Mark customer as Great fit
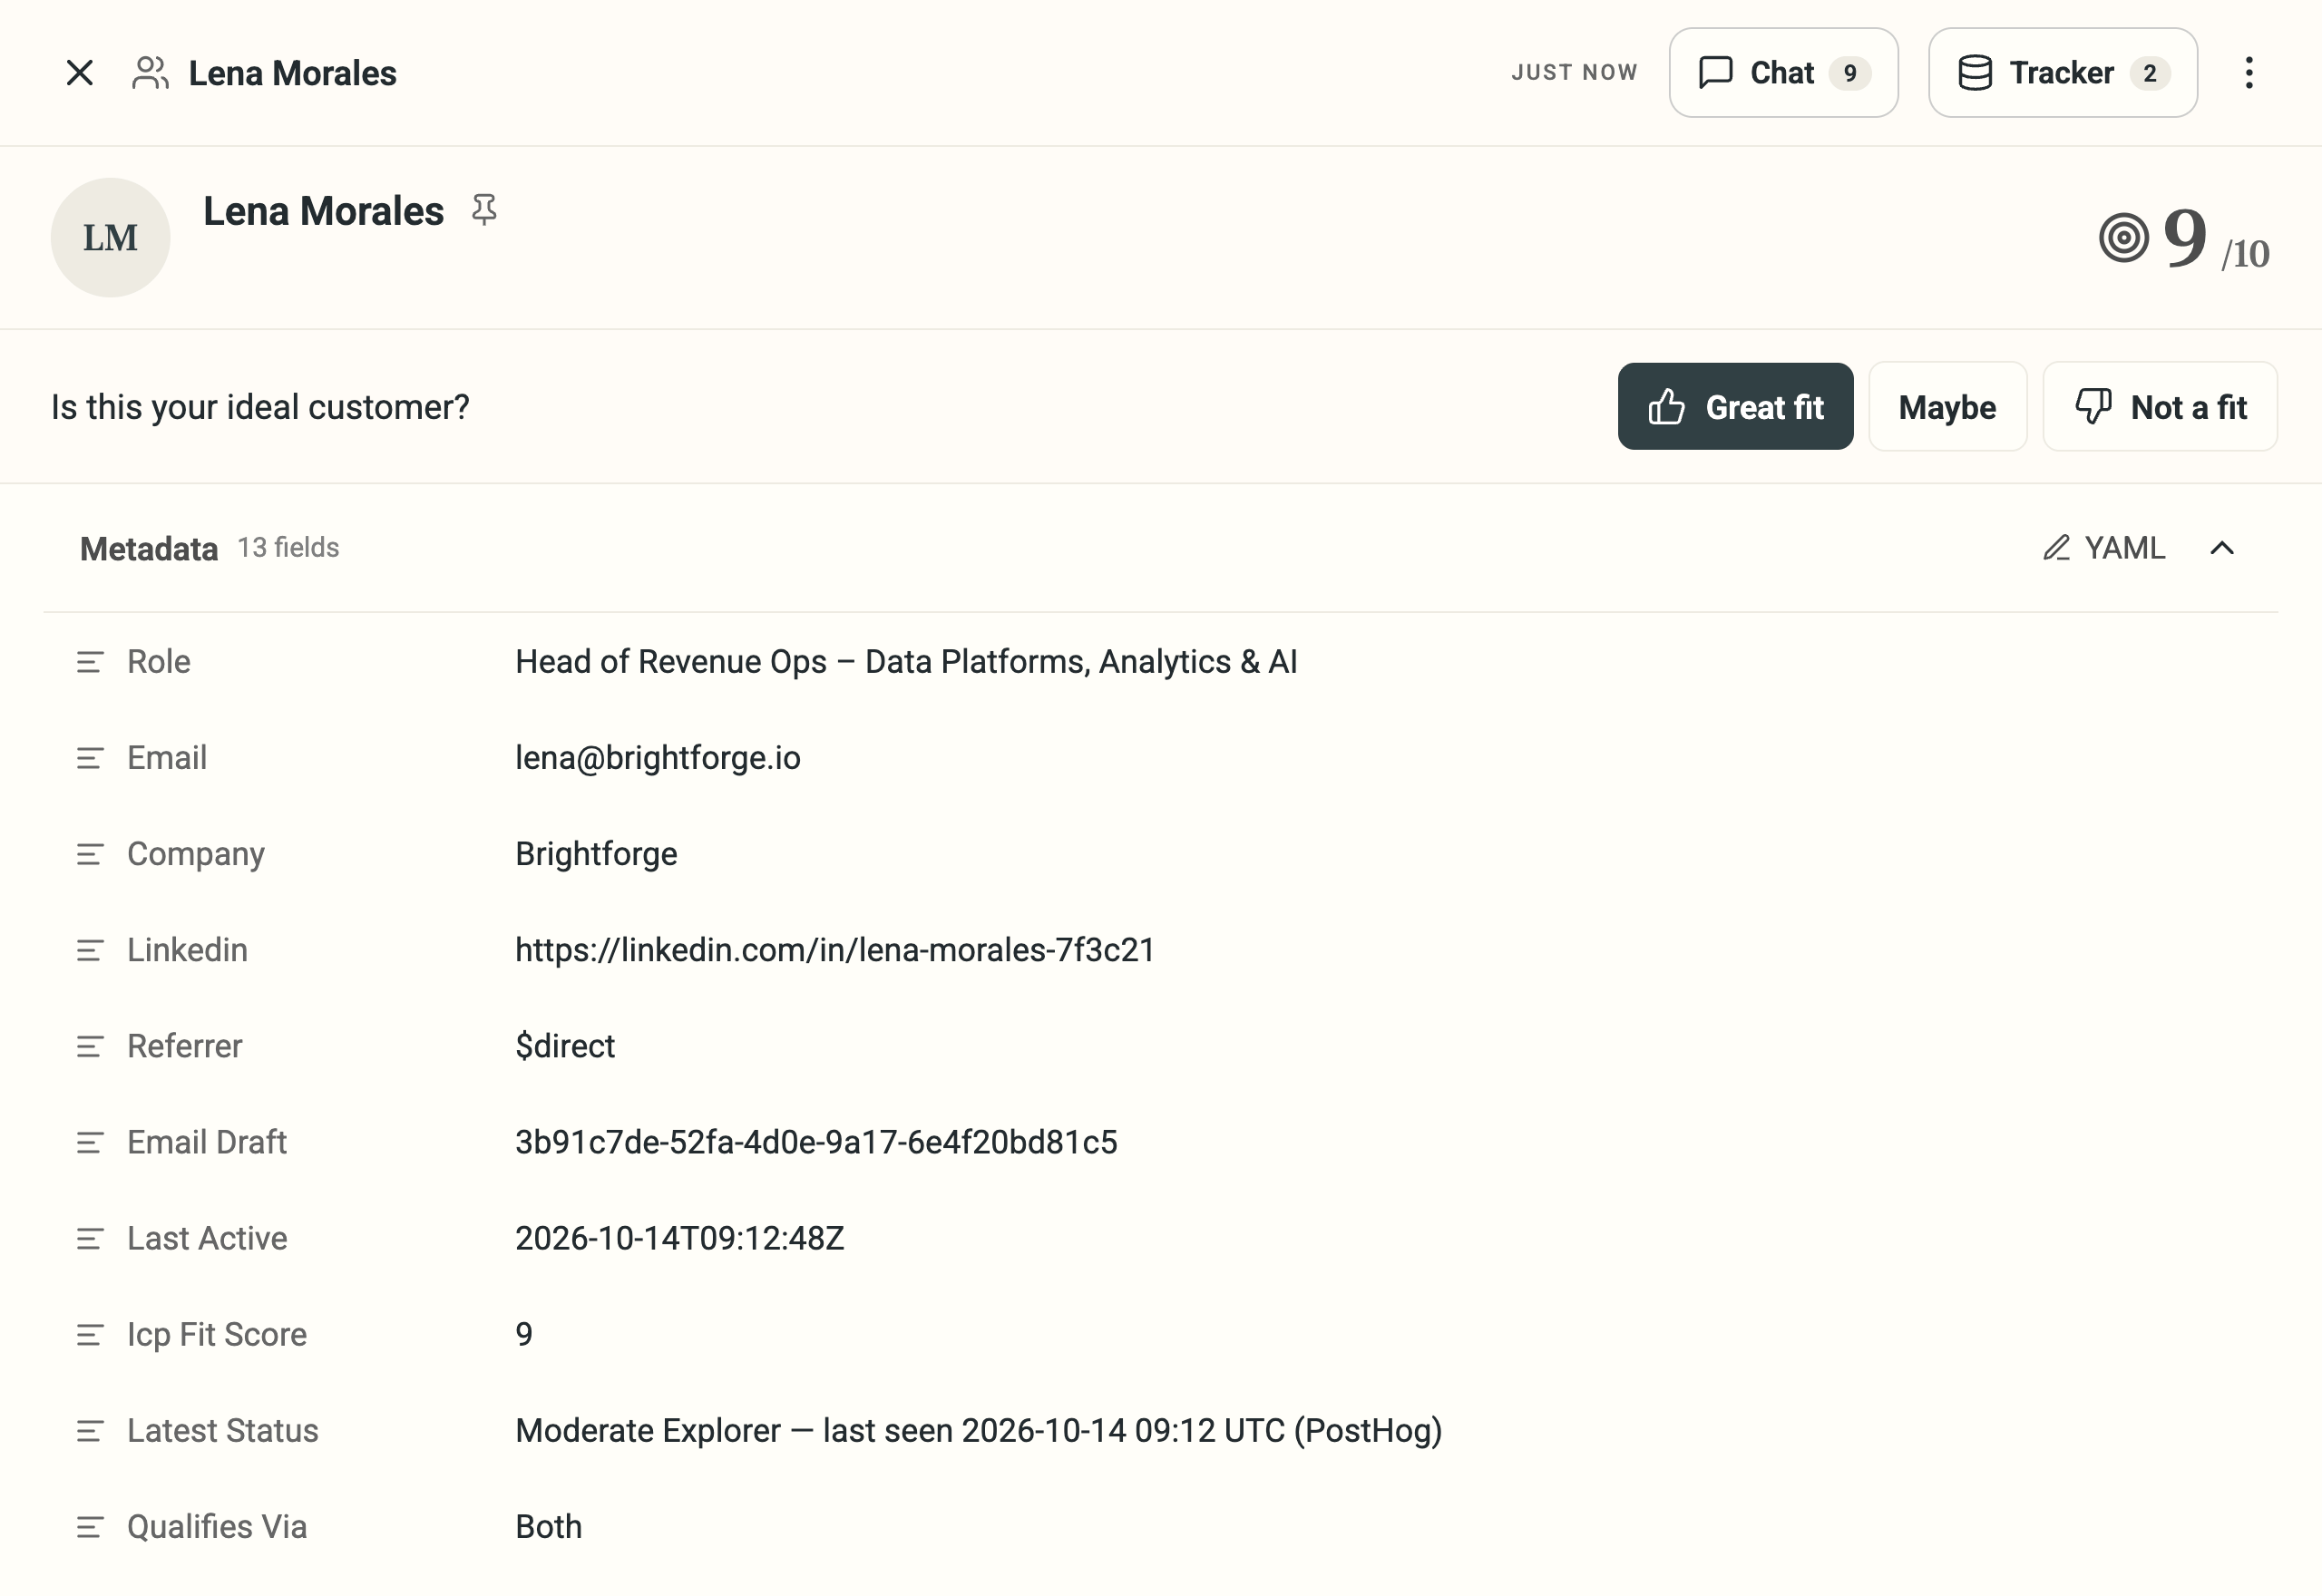 (1735, 407)
